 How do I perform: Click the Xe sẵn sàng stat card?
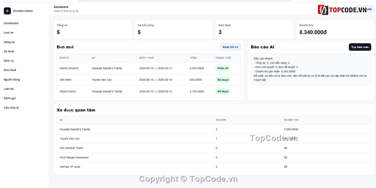173,30
